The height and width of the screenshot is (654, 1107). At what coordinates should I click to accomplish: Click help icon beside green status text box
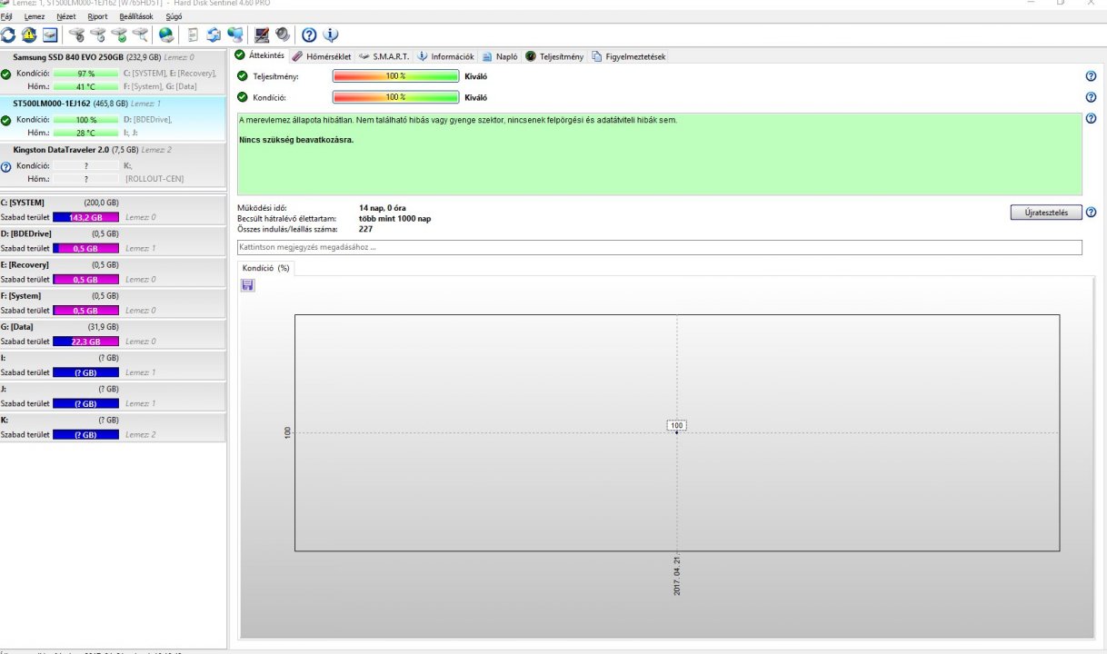(1091, 119)
